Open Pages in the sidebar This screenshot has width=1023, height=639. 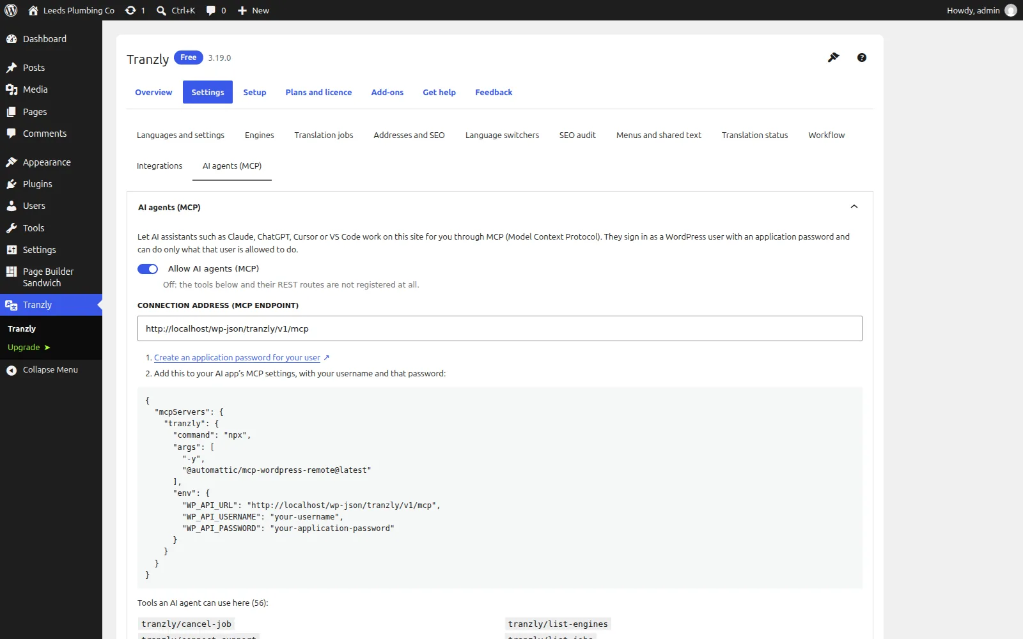click(51, 112)
